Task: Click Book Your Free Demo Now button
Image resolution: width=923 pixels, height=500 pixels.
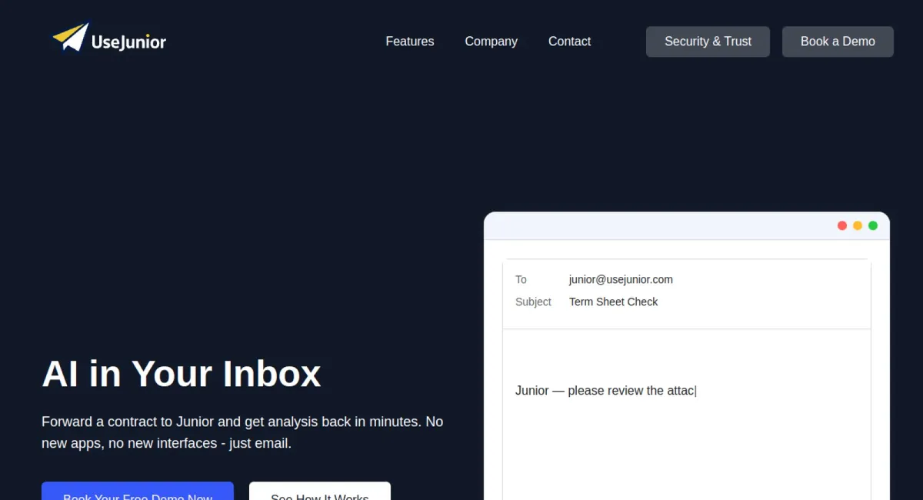Action: pos(138,491)
